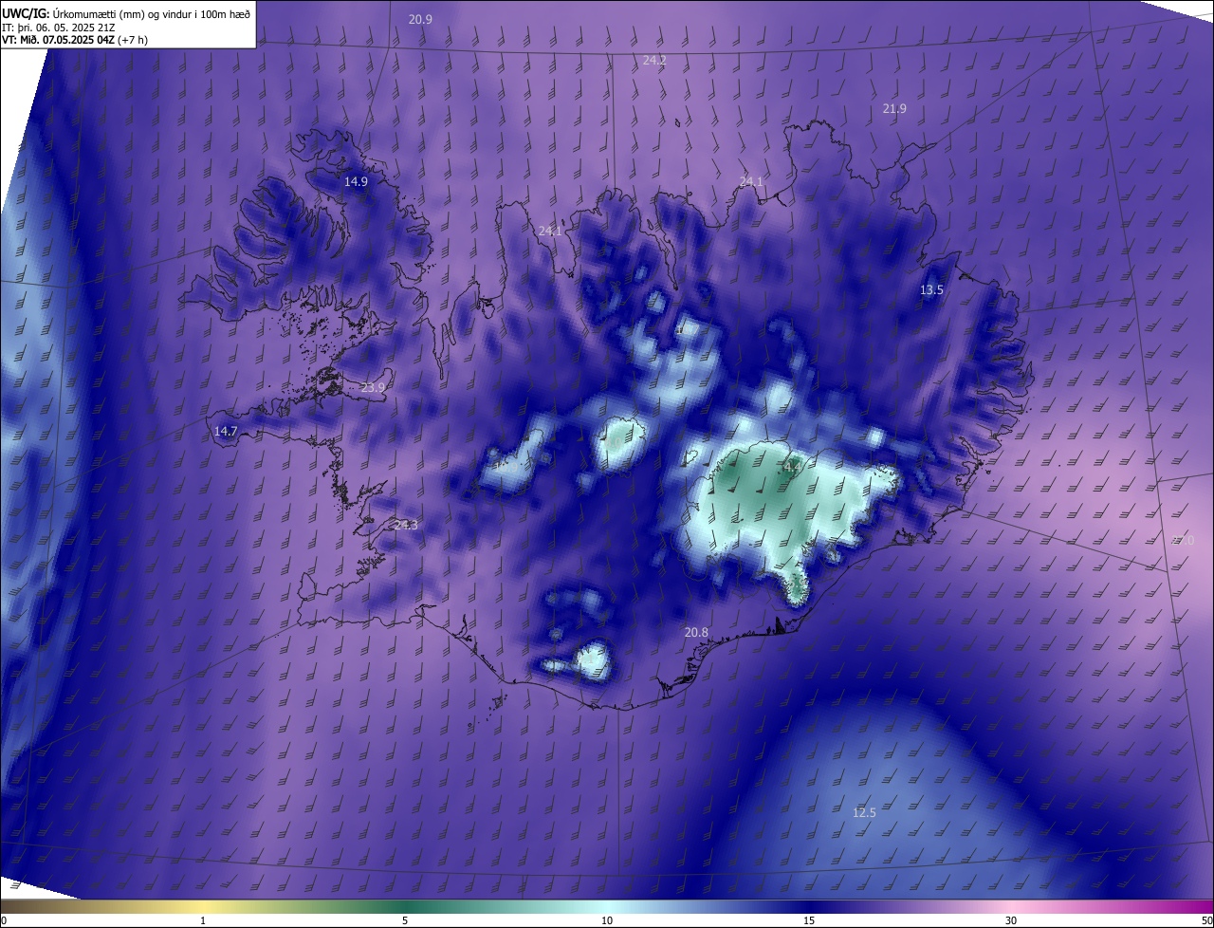The image size is (1214, 928).
Task: Click the 23.9 value label
Action: (x=373, y=387)
